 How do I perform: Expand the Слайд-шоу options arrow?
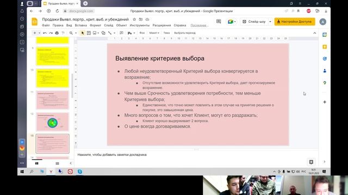[x=270, y=22]
